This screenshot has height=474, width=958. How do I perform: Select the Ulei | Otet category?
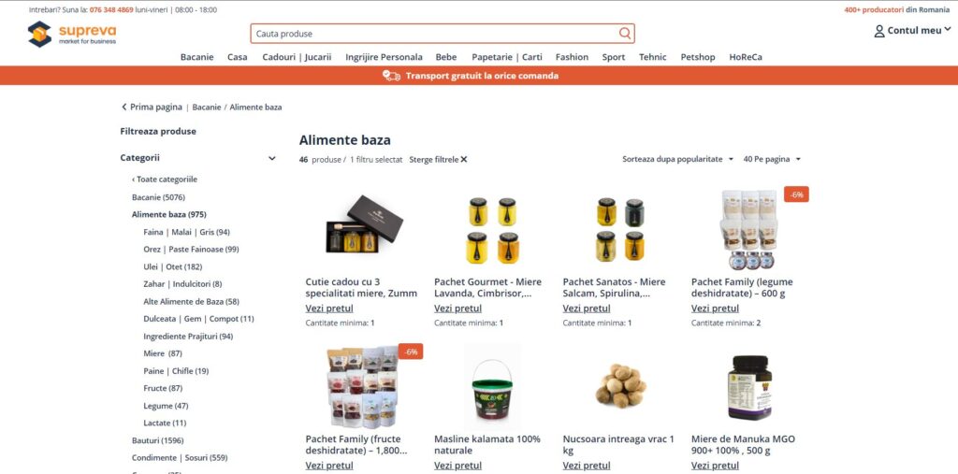point(172,267)
